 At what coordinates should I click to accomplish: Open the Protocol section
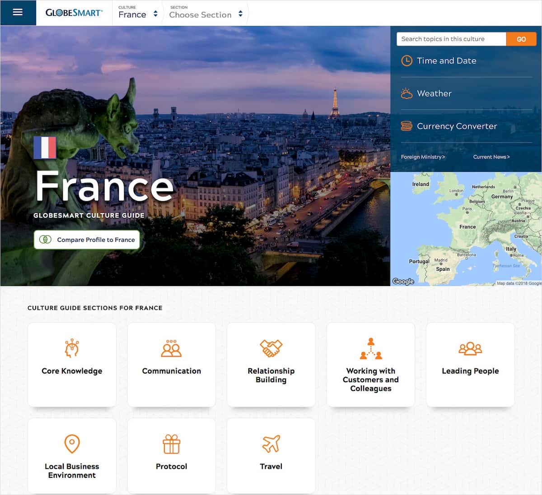[x=171, y=456]
